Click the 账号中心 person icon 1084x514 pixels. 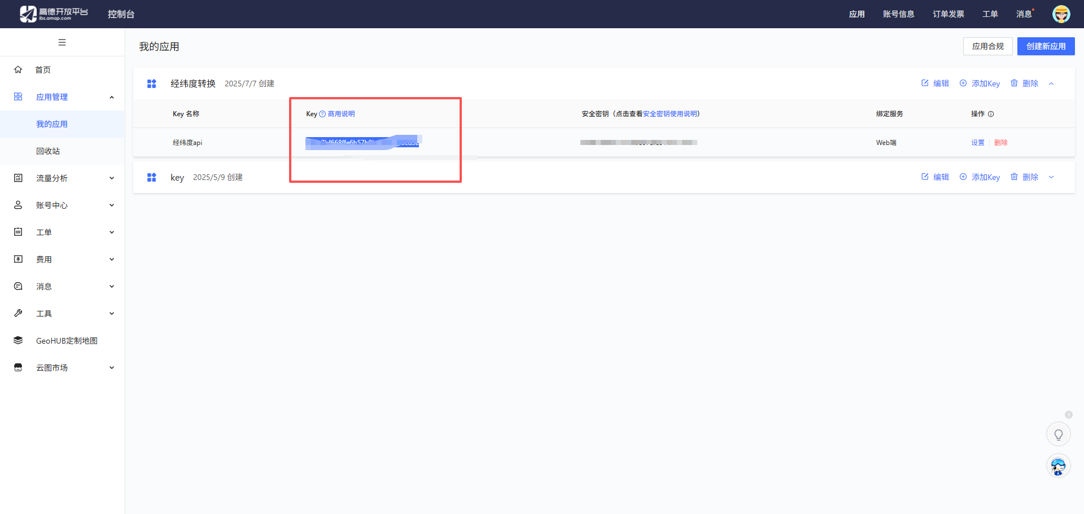[18, 205]
